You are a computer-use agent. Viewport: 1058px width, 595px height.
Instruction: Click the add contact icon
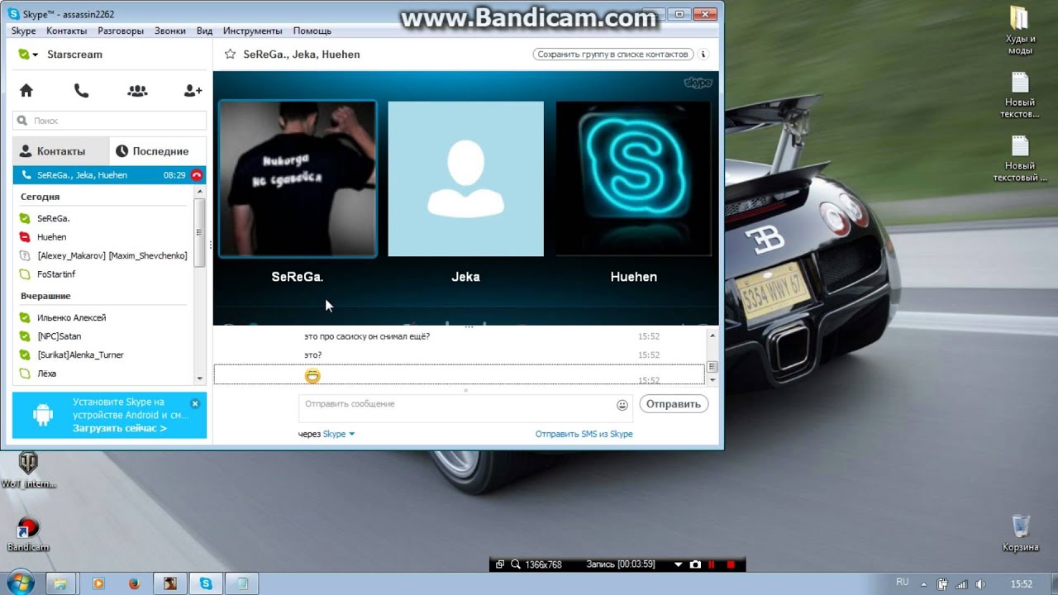(x=193, y=91)
